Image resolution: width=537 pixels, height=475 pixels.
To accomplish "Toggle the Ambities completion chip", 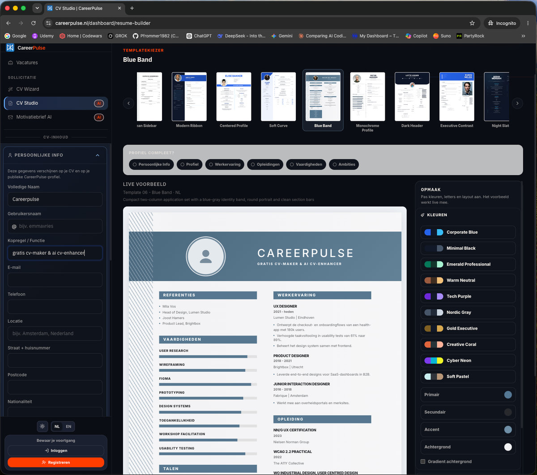I will click(x=344, y=164).
